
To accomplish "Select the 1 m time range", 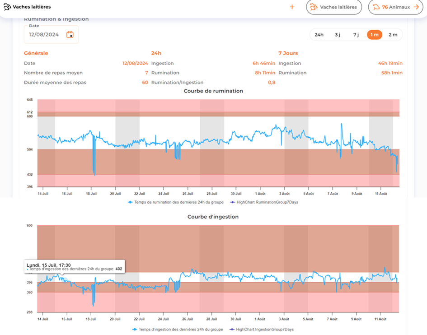I will click(x=375, y=35).
